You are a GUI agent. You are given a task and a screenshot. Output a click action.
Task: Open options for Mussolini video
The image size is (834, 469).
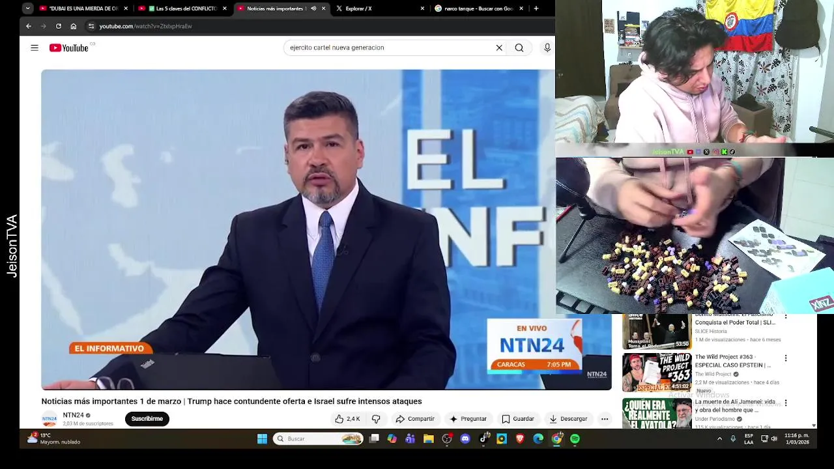point(786,317)
